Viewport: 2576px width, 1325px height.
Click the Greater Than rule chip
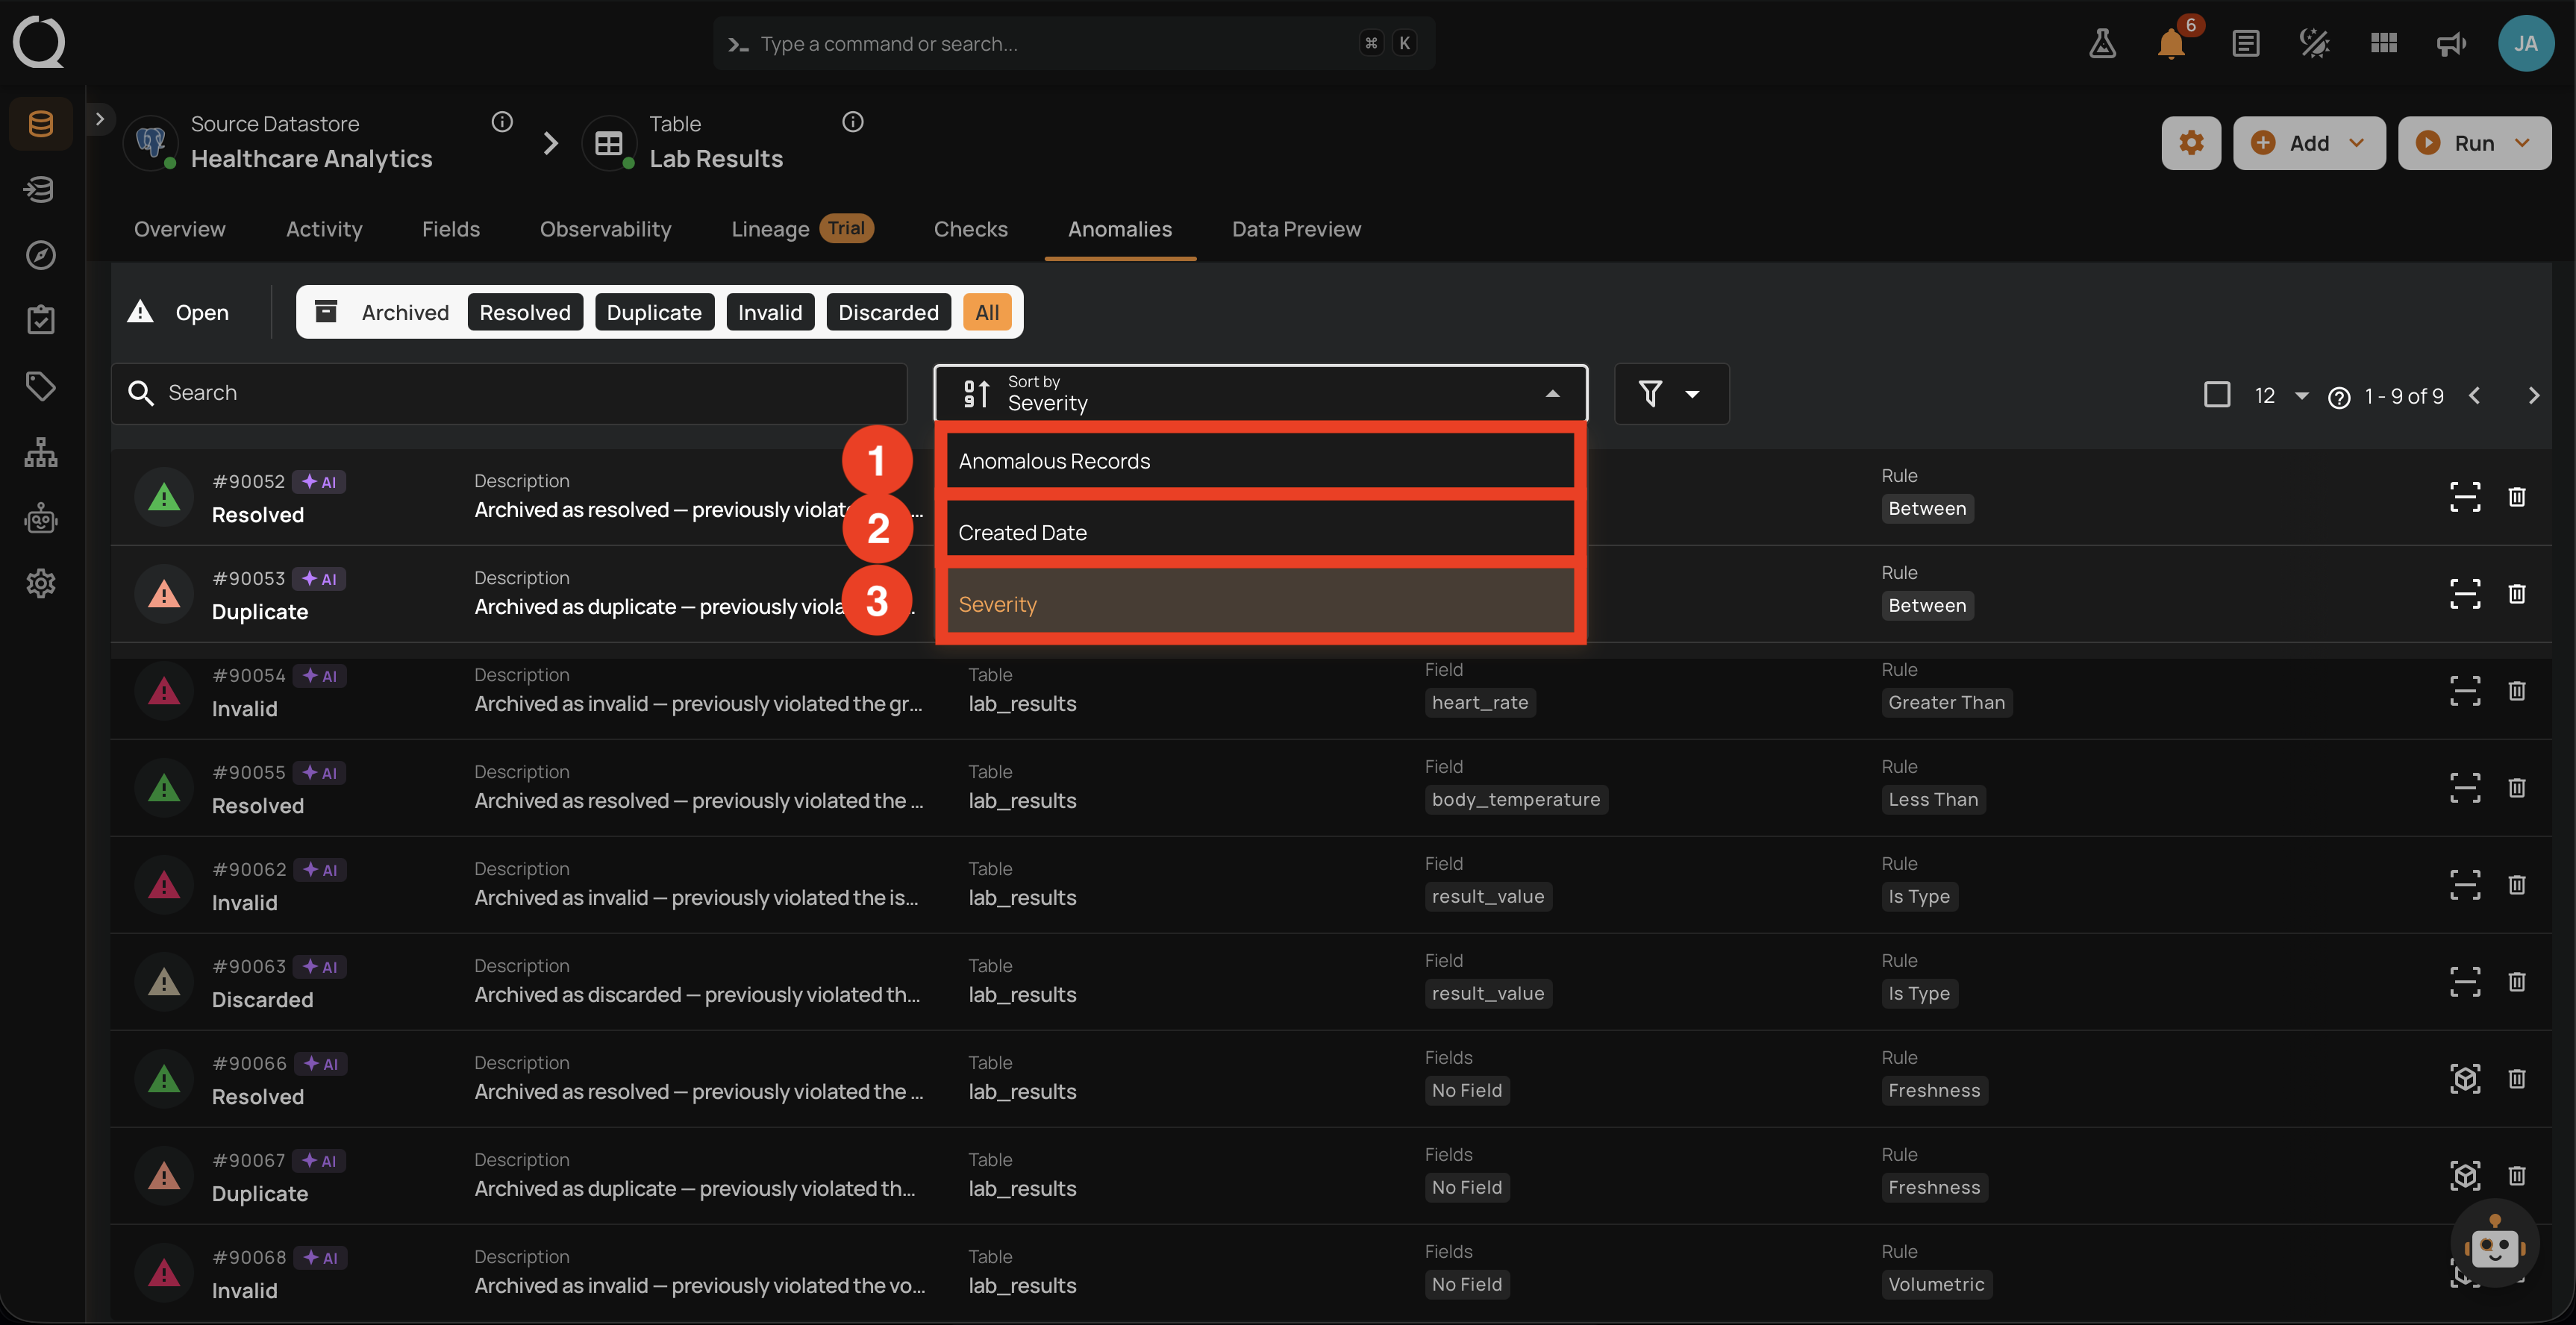(x=1946, y=702)
